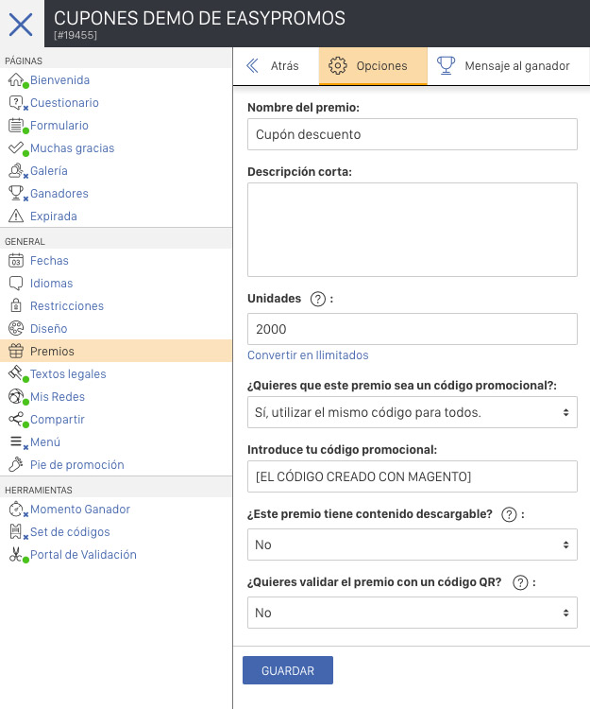Viewport: 590px width, 709px height.
Task: Open the Fechas settings
Action: click(x=49, y=261)
